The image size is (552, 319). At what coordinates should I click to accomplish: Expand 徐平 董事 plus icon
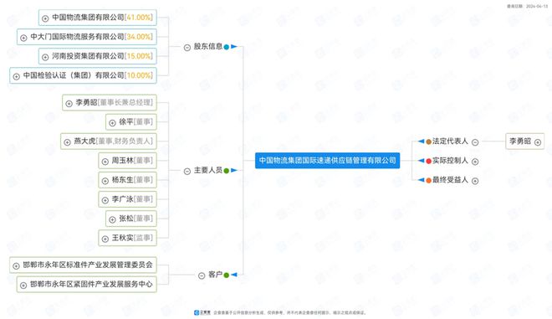click(112, 123)
